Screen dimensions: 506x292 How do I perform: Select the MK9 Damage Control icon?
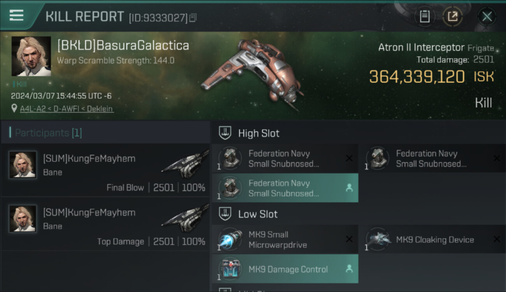(230, 269)
